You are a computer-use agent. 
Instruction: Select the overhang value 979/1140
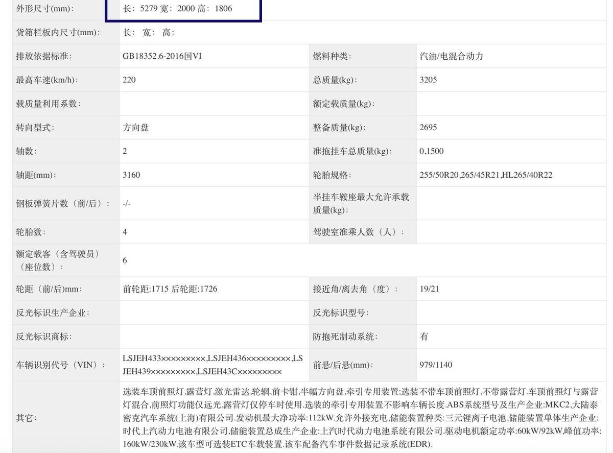[x=436, y=365]
